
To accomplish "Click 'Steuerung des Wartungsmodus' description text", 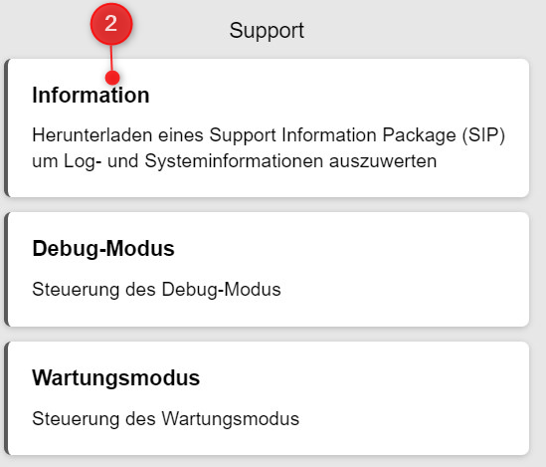I will coord(165,419).
